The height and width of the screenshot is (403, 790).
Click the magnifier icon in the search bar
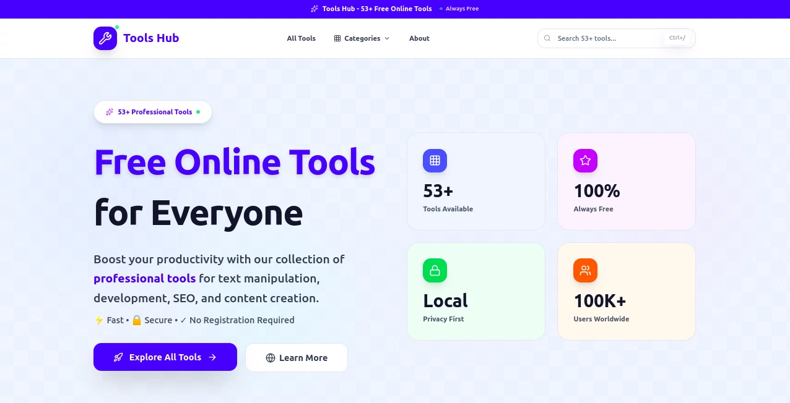tap(547, 38)
